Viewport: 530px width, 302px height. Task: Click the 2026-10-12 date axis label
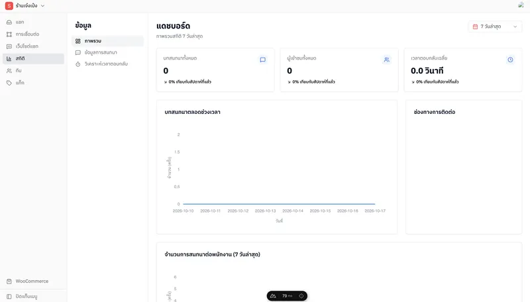point(238,211)
